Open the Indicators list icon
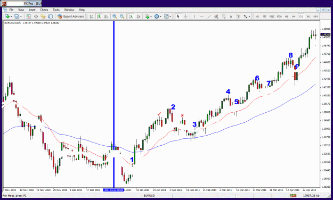333x200 pixels. click(147, 16)
